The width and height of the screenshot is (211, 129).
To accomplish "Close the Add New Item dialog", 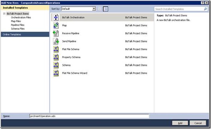I will [207, 3].
